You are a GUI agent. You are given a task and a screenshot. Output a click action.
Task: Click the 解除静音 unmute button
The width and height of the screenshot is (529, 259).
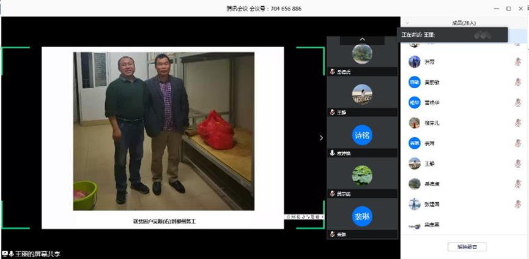click(x=467, y=247)
